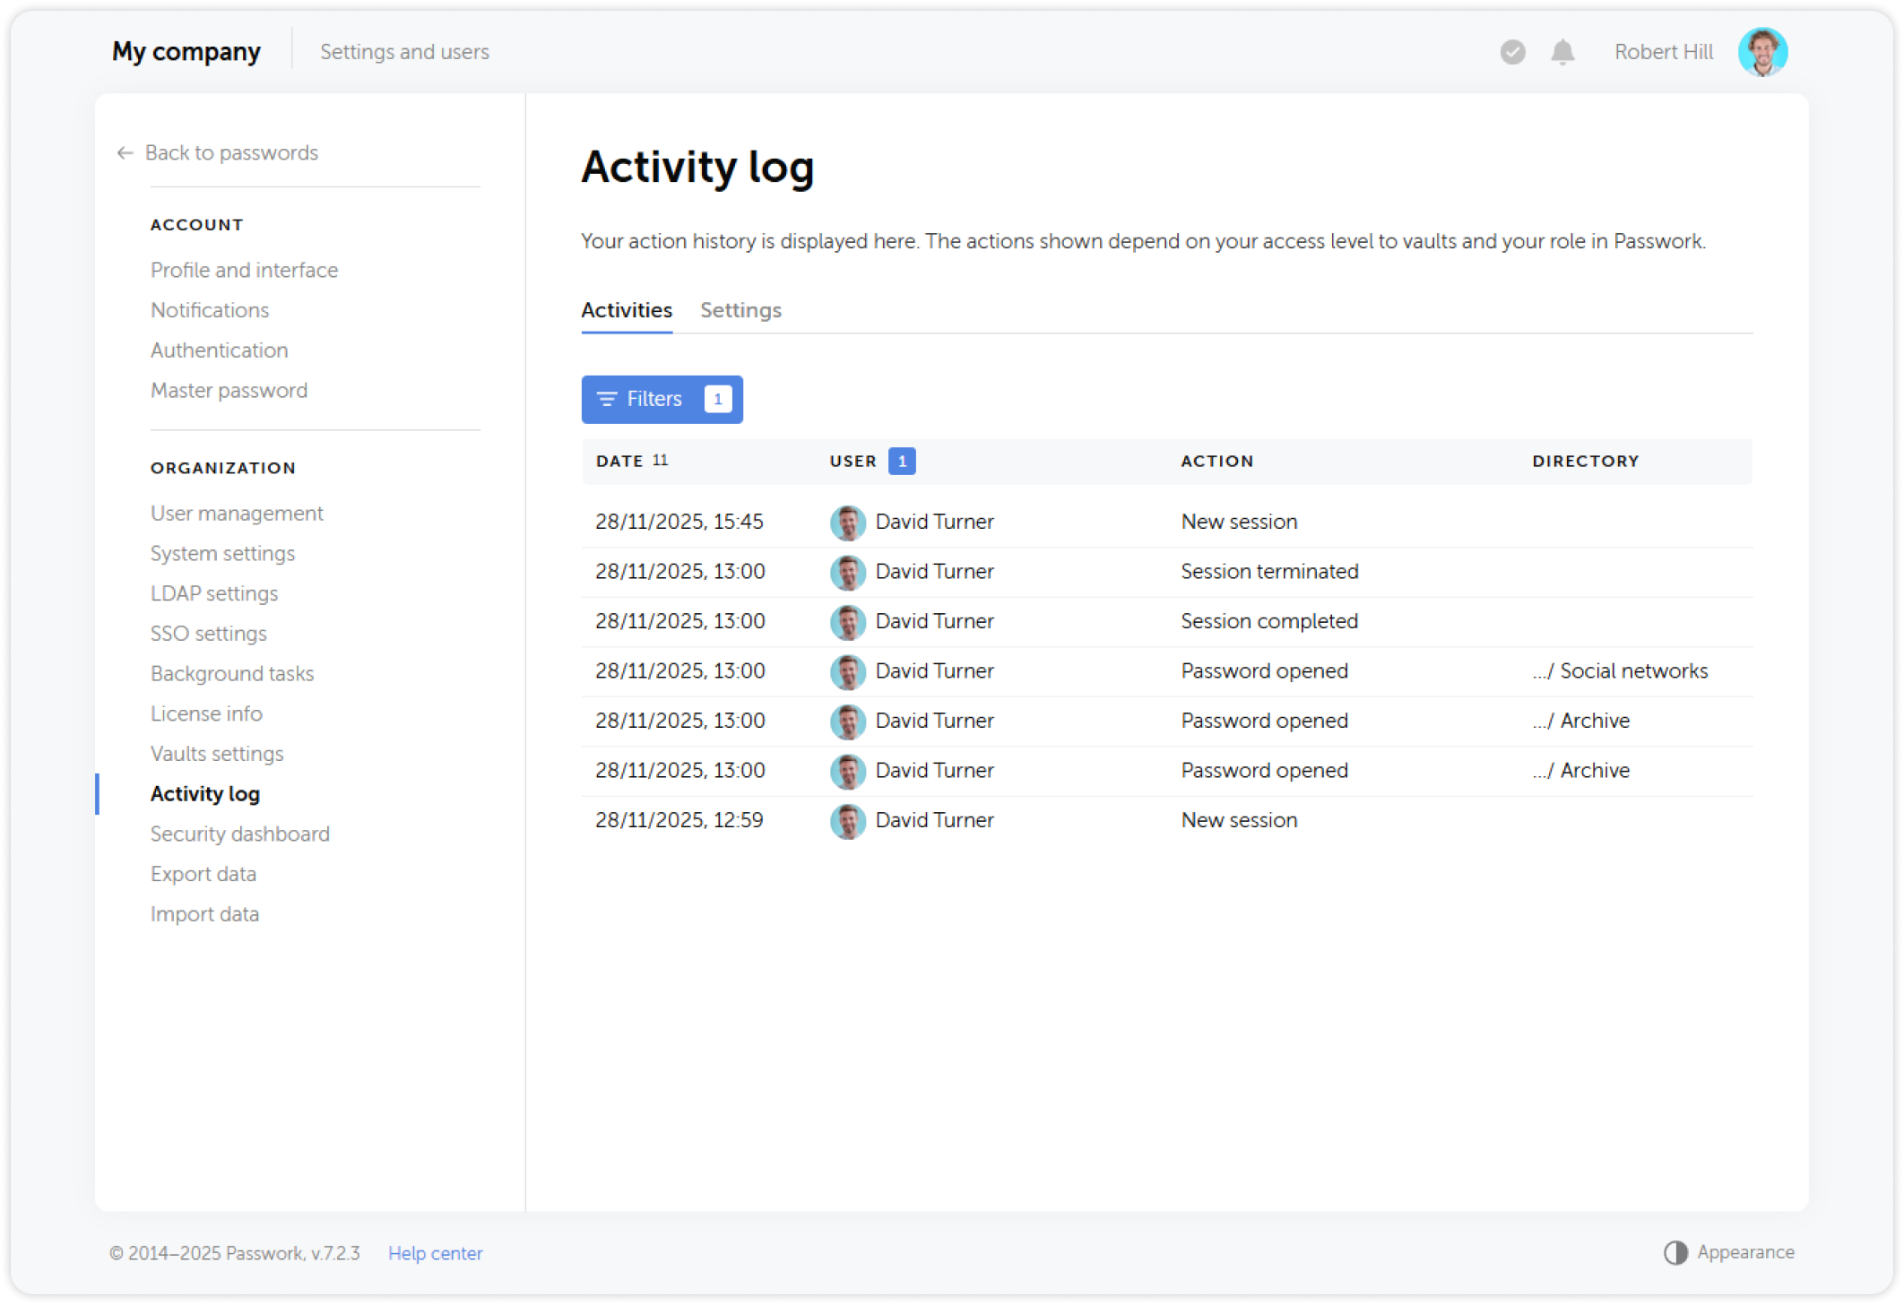Select the Activities tab
The width and height of the screenshot is (1904, 1305).
(x=627, y=310)
